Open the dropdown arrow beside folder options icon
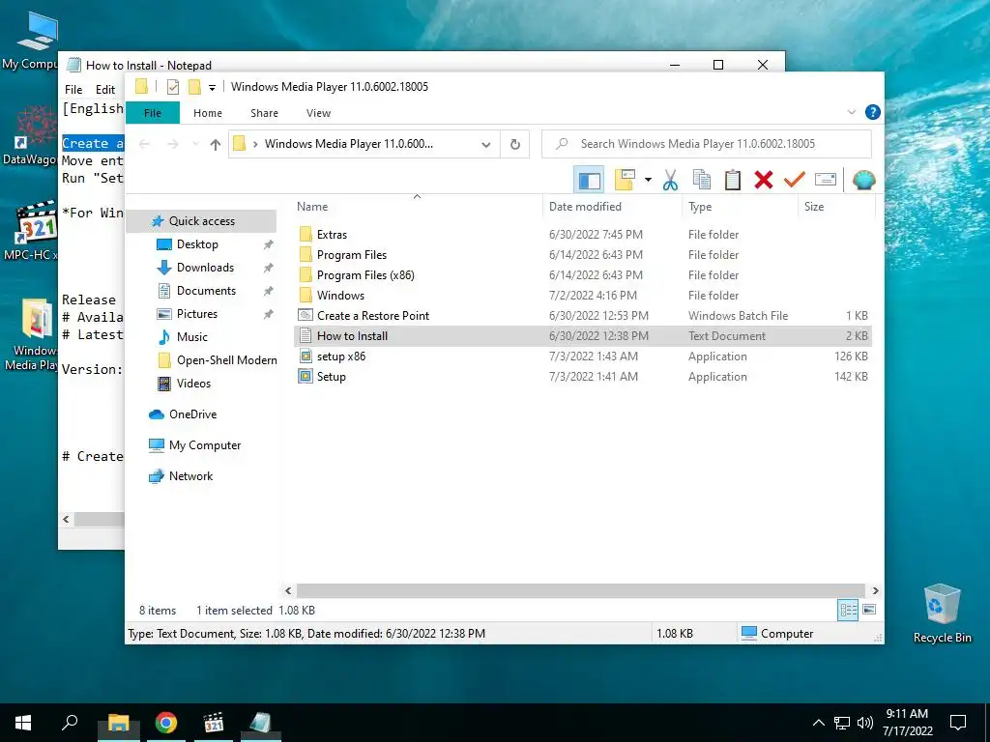Image resolution: width=990 pixels, height=742 pixels. click(648, 180)
